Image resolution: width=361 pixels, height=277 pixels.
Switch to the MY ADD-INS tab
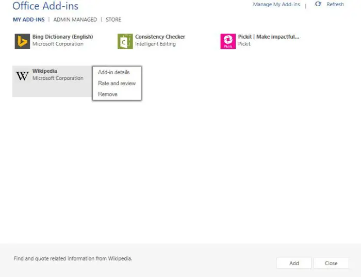point(29,20)
